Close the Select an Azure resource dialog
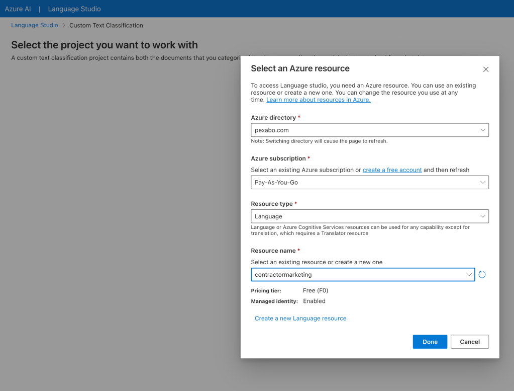Viewport: 514px width, 391px height. tap(485, 69)
